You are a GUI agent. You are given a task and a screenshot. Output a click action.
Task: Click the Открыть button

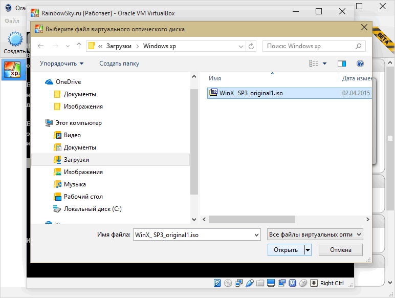286,250
